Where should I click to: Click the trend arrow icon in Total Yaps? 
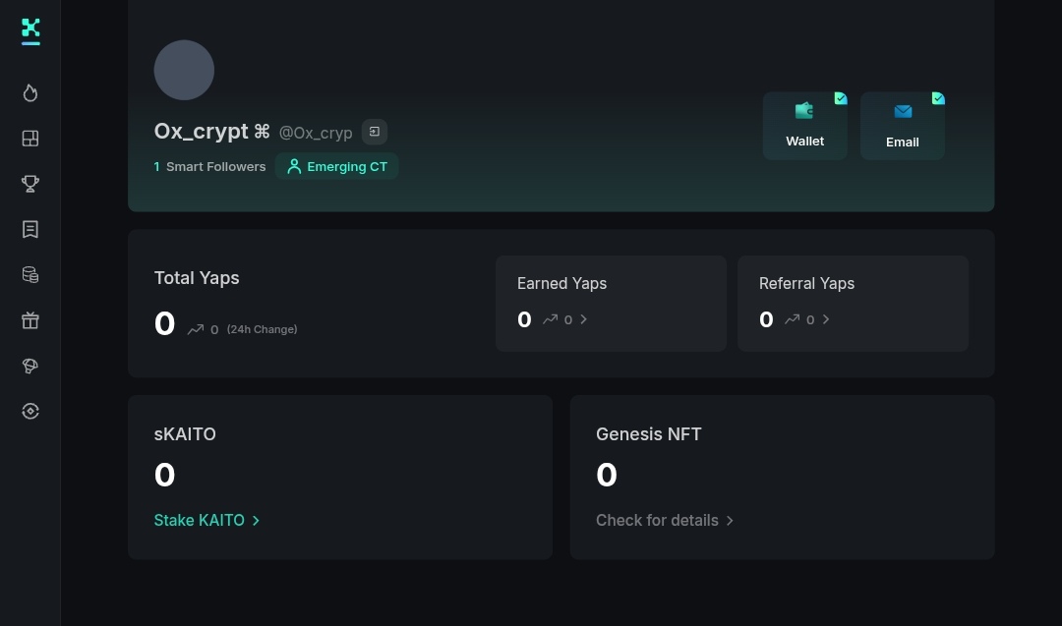pos(196,329)
